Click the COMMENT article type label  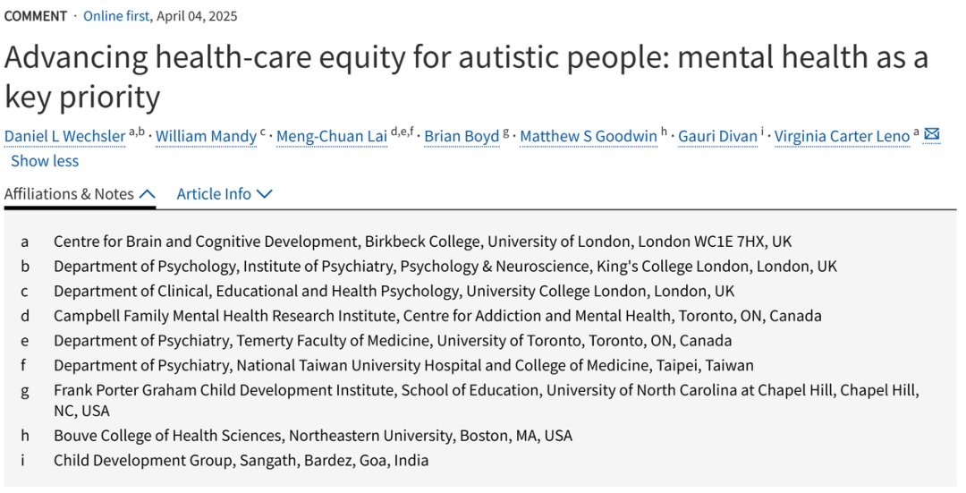click(x=36, y=16)
